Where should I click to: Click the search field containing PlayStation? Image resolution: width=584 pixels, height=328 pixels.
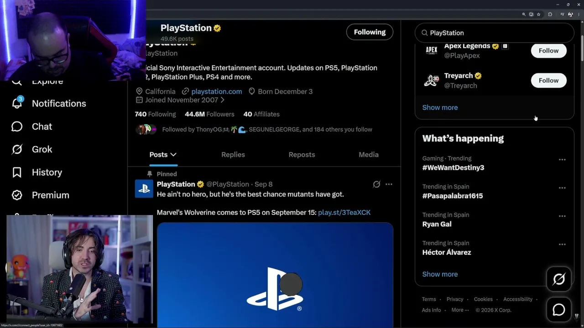495,33
